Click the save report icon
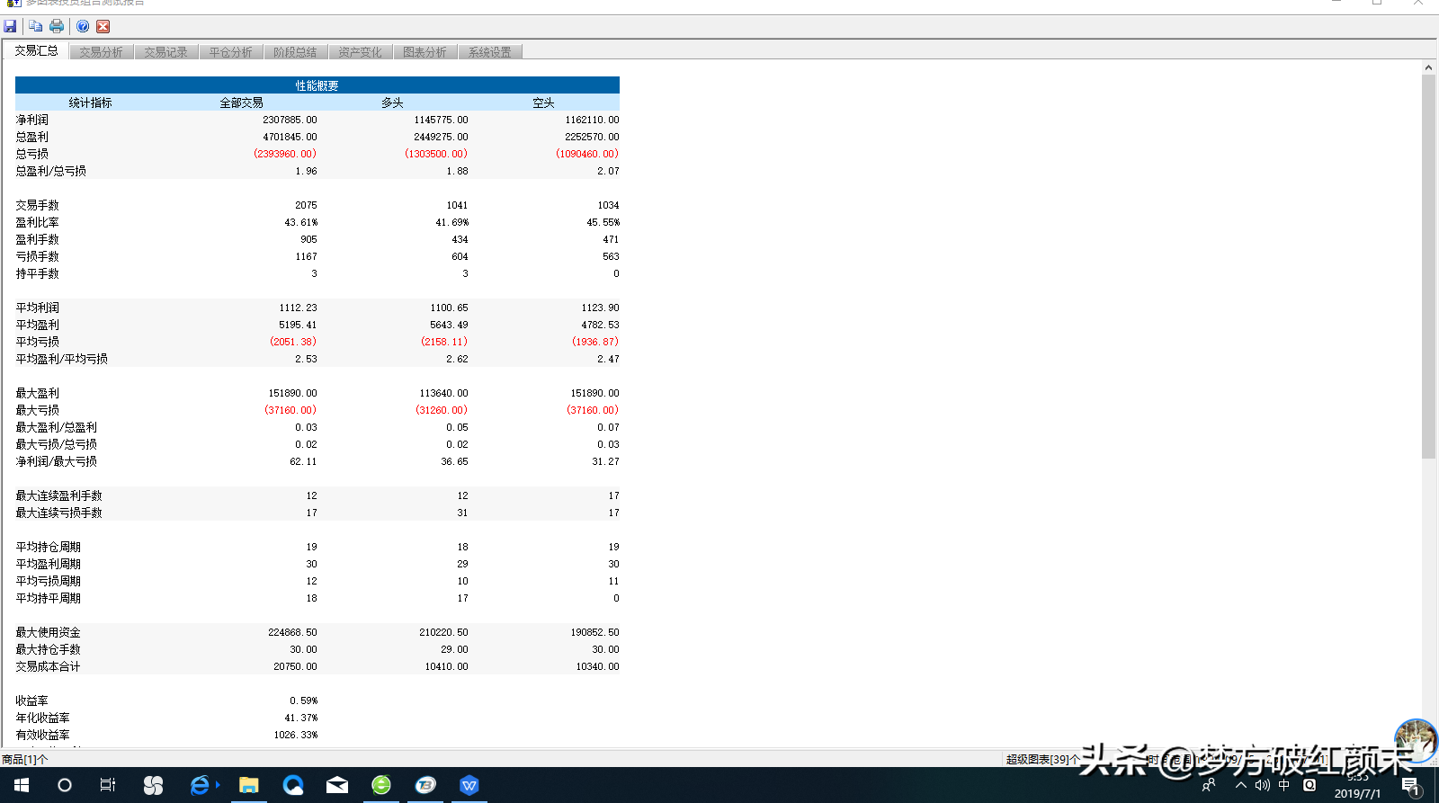 tap(10, 26)
